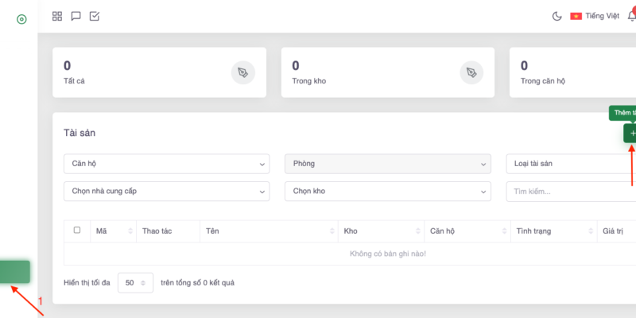Open the task checklist icon
Image resolution: width=636 pixels, height=318 pixels.
tap(95, 16)
